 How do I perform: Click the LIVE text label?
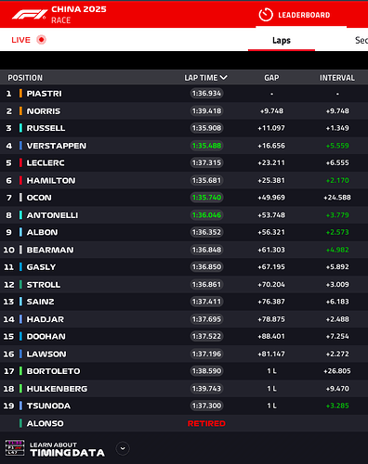pos(21,40)
